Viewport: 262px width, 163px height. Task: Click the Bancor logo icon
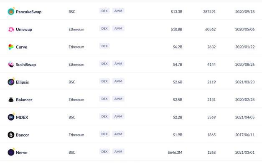coord(11,135)
